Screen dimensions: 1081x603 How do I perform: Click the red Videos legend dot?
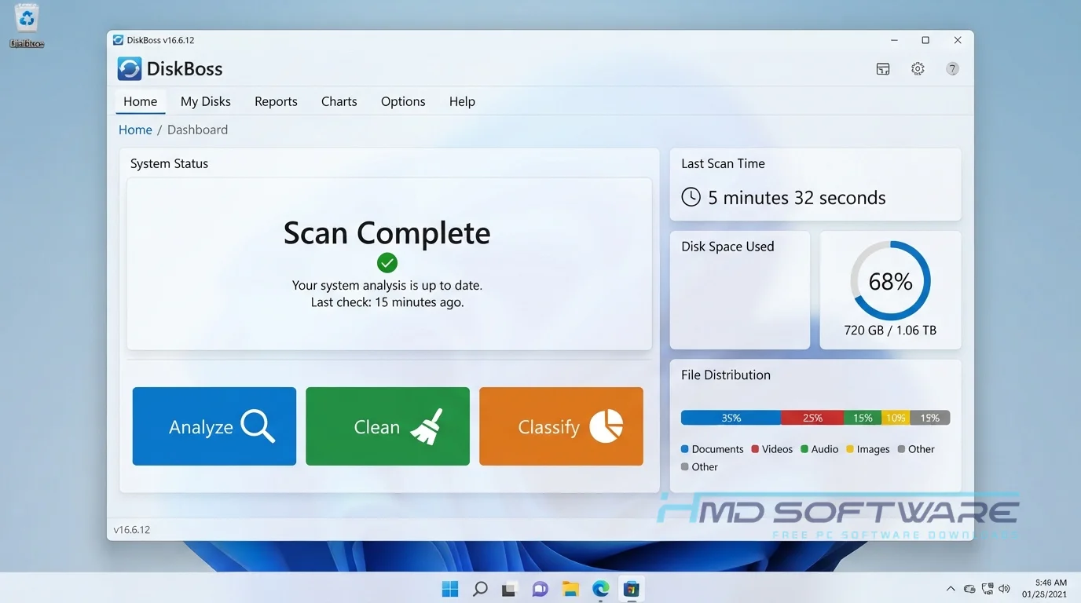[x=755, y=449]
